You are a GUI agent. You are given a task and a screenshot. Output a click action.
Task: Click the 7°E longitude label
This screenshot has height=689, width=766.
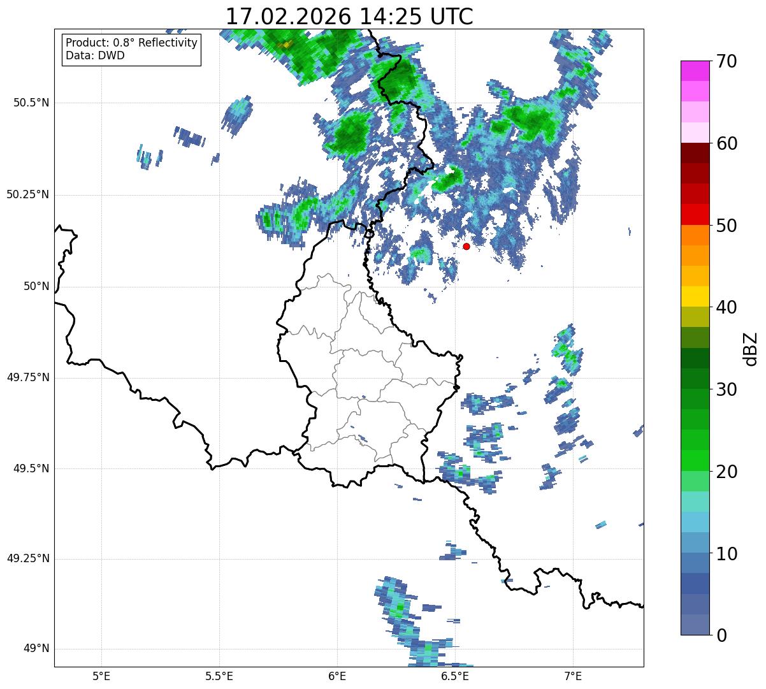pos(573,676)
